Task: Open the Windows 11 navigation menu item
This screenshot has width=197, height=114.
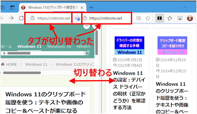Action: tap(29, 47)
